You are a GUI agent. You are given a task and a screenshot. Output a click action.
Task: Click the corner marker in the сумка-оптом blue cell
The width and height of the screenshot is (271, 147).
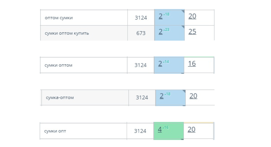coord(184,91)
